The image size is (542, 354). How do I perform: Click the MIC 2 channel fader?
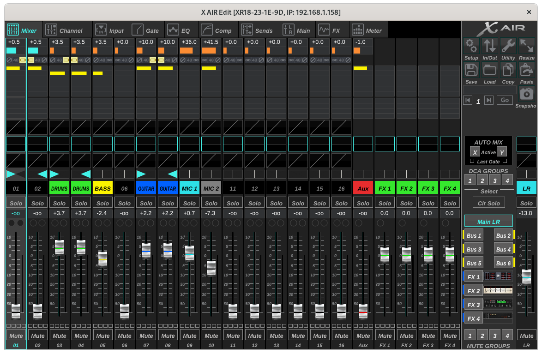click(x=211, y=268)
